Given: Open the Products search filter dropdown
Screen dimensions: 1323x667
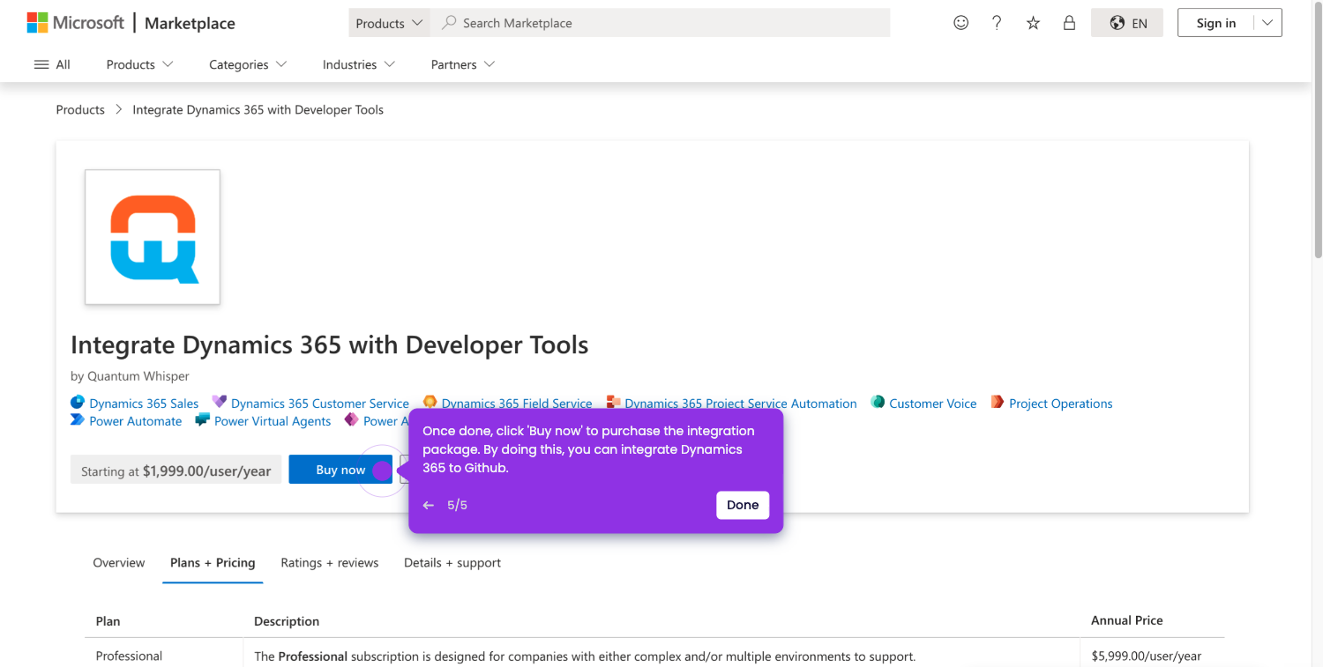Looking at the screenshot, I should [x=389, y=23].
